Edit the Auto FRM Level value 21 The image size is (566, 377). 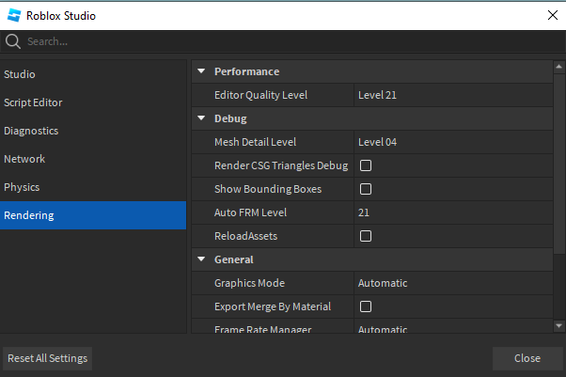(x=453, y=212)
